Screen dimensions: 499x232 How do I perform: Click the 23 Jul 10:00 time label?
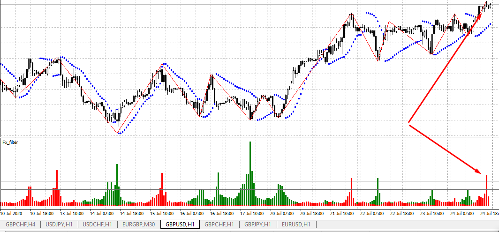coord(433,213)
